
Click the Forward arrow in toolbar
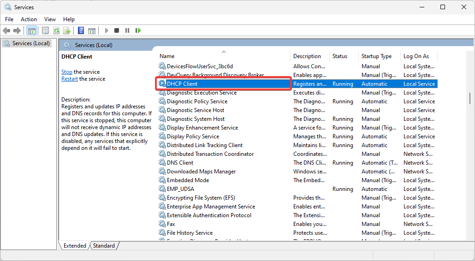tap(17, 30)
